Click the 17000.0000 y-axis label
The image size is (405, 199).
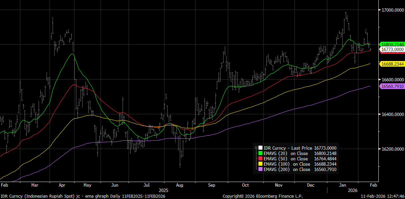pos(392,10)
